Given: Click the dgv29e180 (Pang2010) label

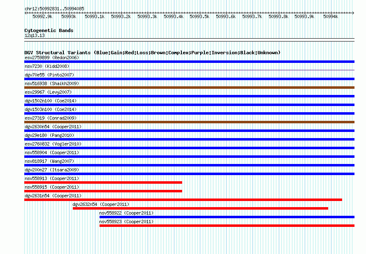Looking at the screenshot, I should 49,135.
